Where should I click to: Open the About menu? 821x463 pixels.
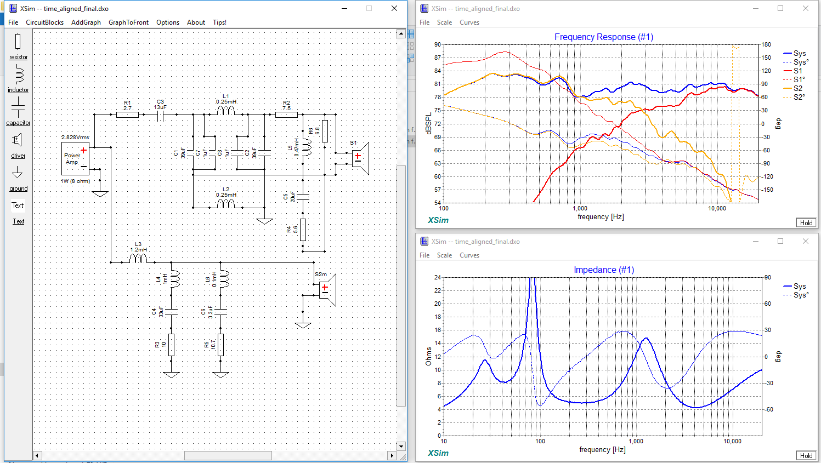point(196,22)
